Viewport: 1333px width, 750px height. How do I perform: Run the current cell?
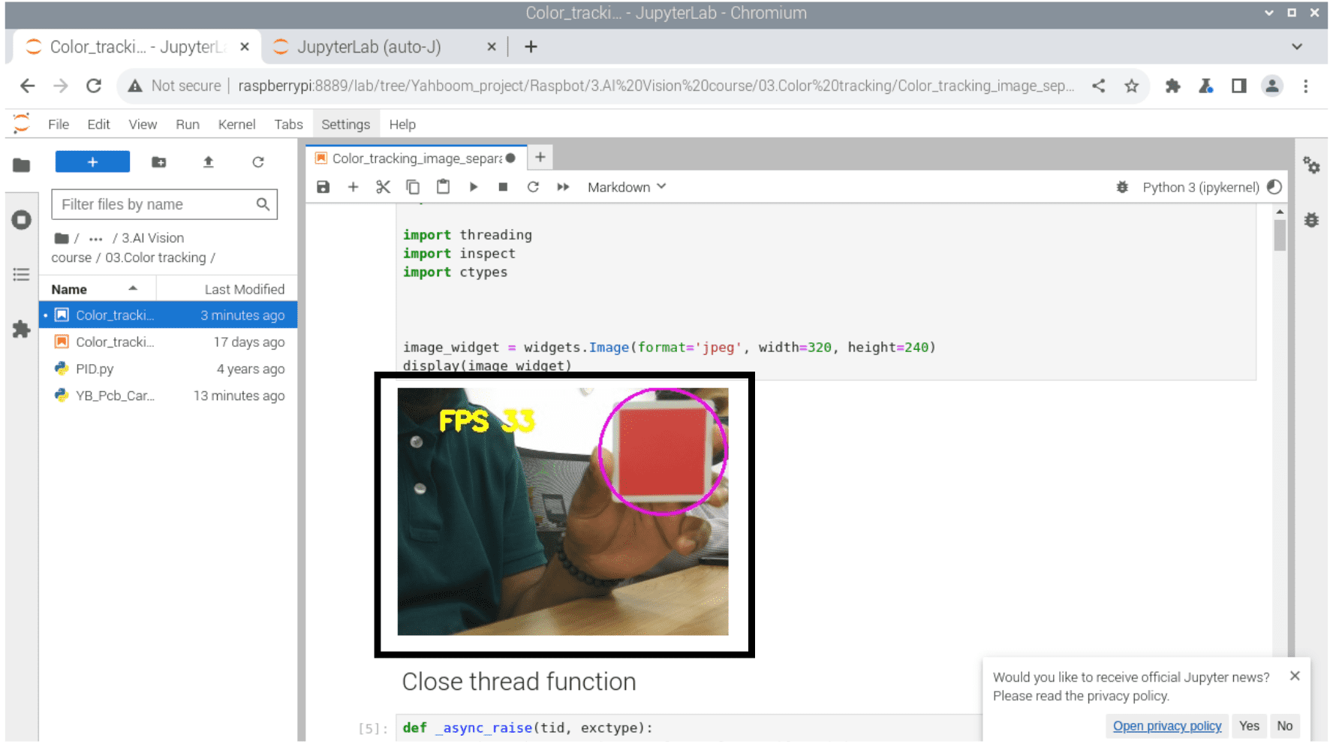click(473, 187)
